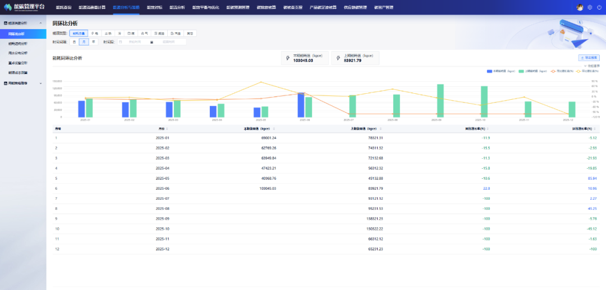Select the 日 time interval option
Viewport: 606px width, 290px height.
click(75, 42)
